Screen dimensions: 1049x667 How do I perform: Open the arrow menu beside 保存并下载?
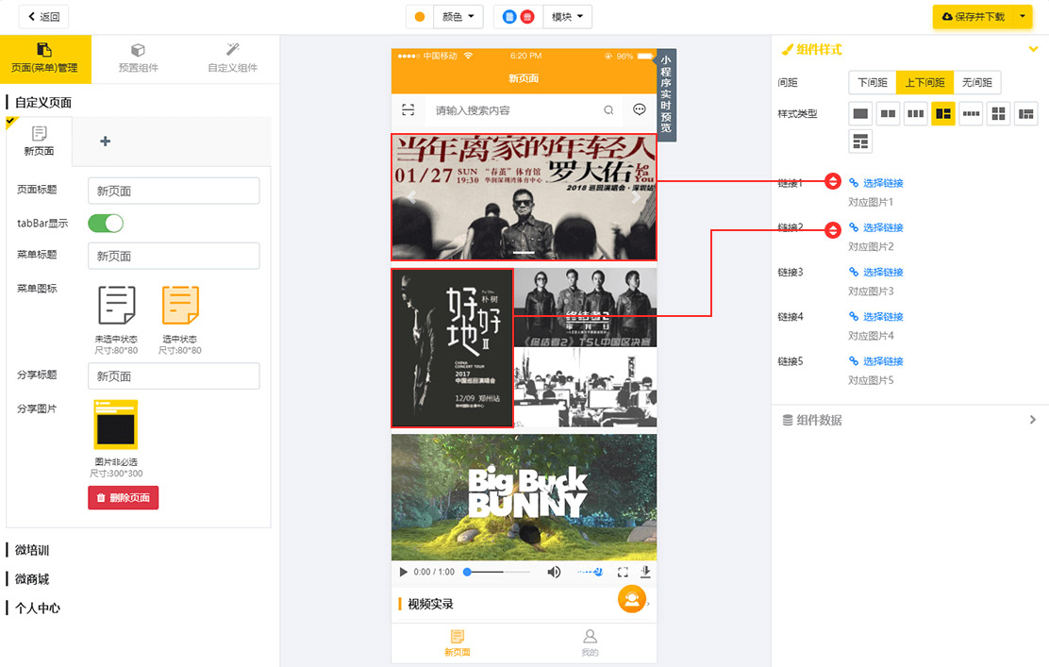(x=1023, y=17)
